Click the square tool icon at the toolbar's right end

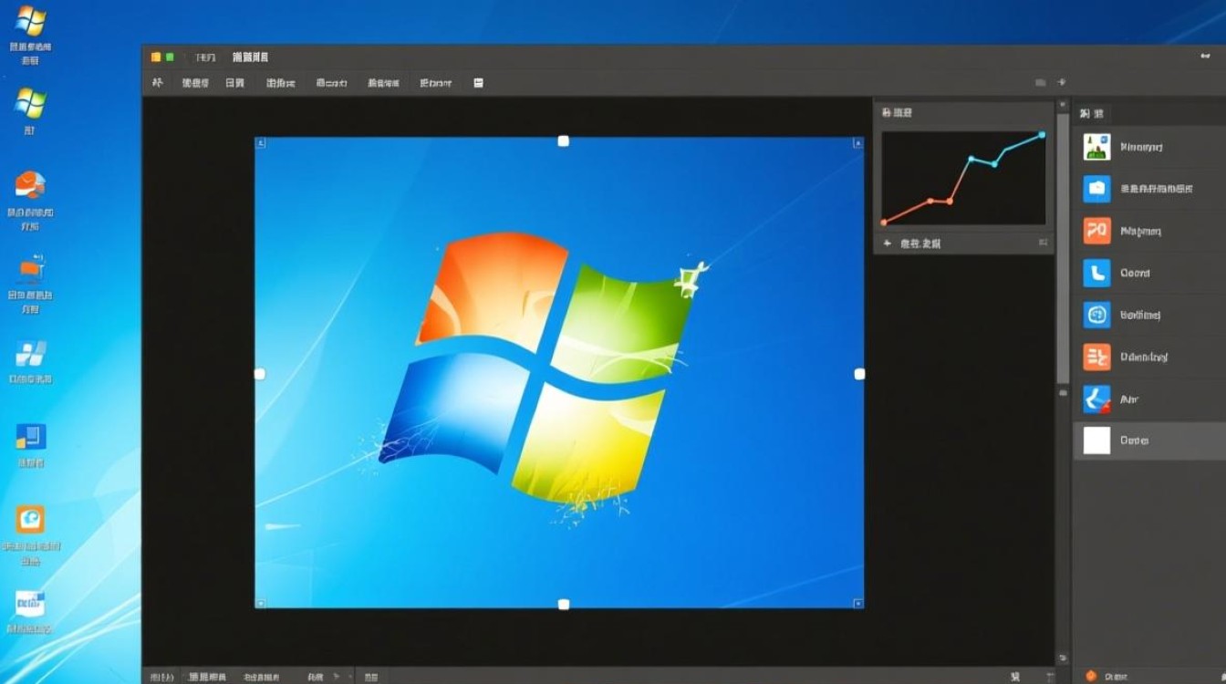(x=477, y=82)
